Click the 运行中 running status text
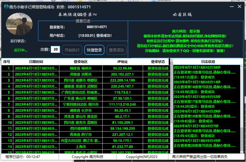The height and width of the screenshot is (162, 246). click(x=21, y=50)
